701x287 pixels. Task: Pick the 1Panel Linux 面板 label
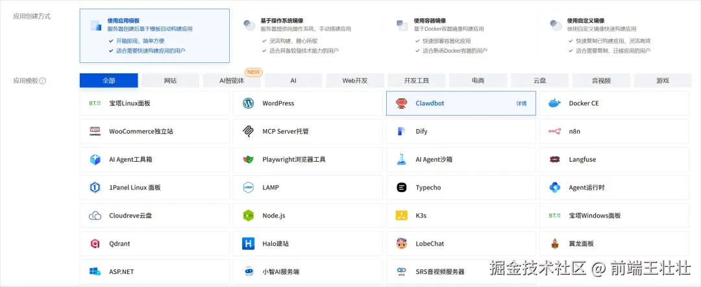click(134, 188)
